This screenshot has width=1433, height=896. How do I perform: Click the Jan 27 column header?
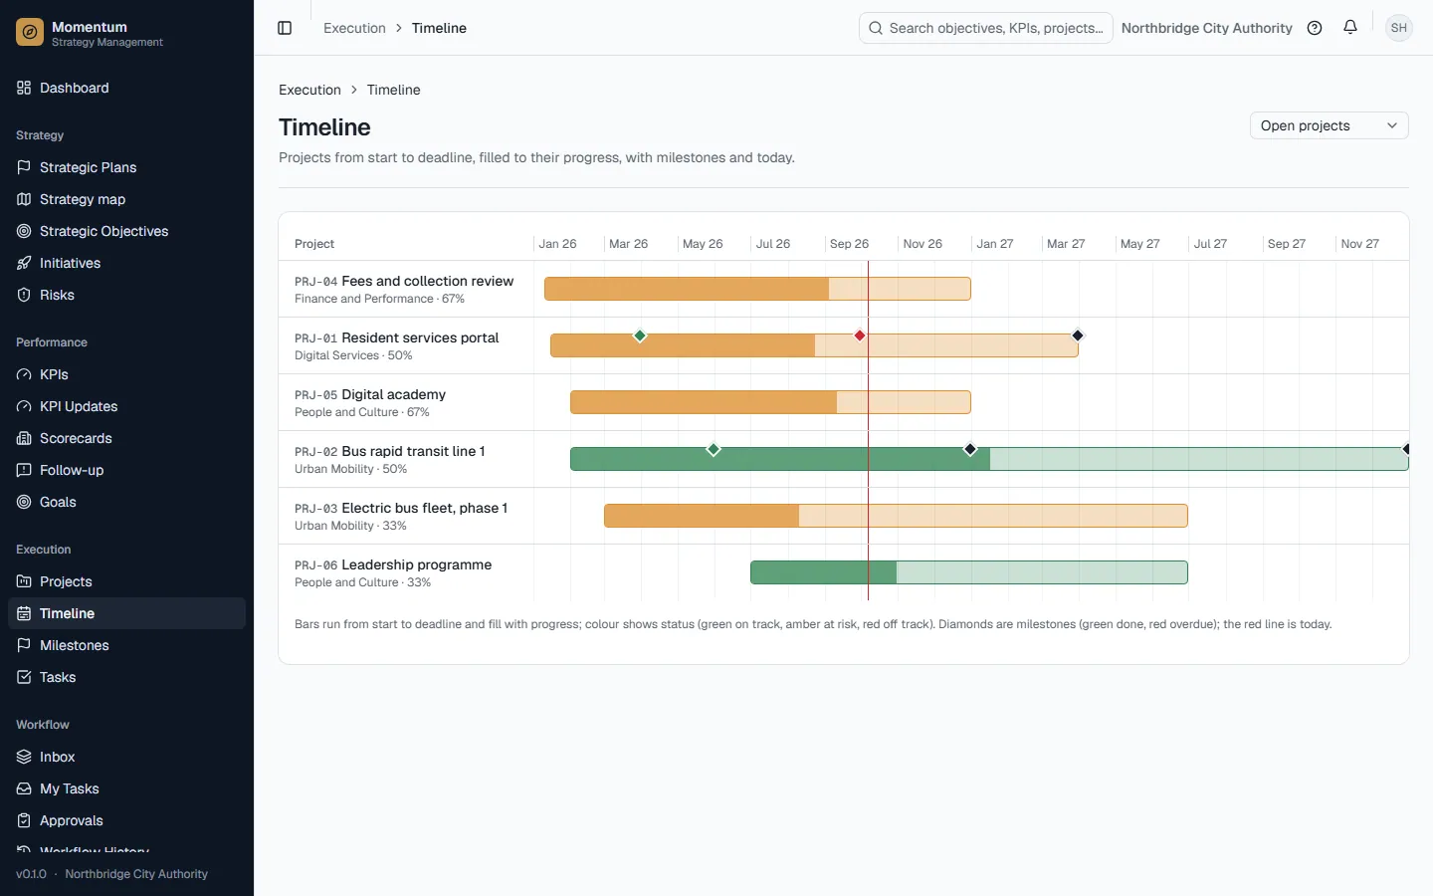(x=994, y=244)
